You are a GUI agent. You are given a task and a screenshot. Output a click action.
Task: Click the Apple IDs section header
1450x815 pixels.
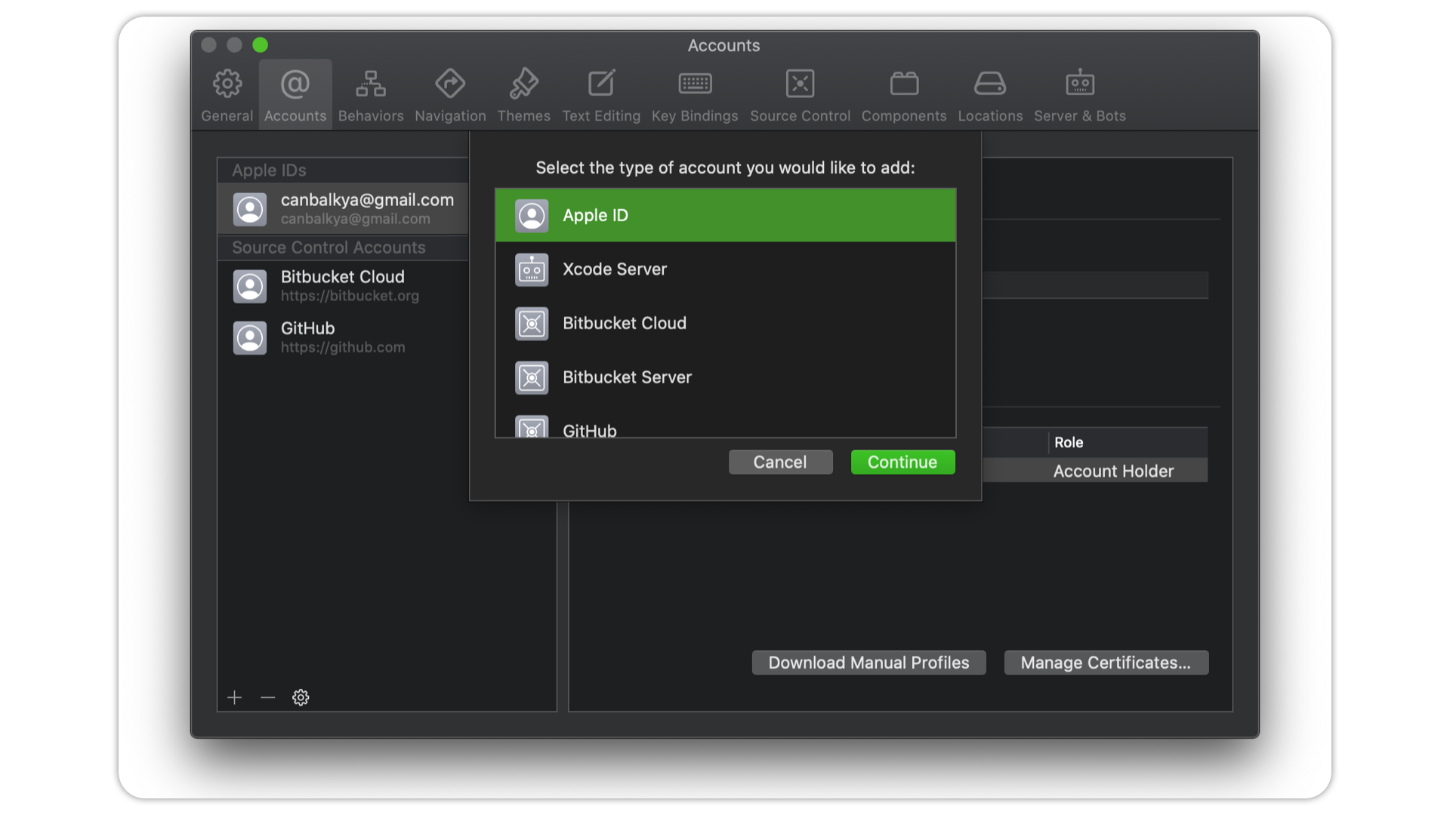coord(343,171)
